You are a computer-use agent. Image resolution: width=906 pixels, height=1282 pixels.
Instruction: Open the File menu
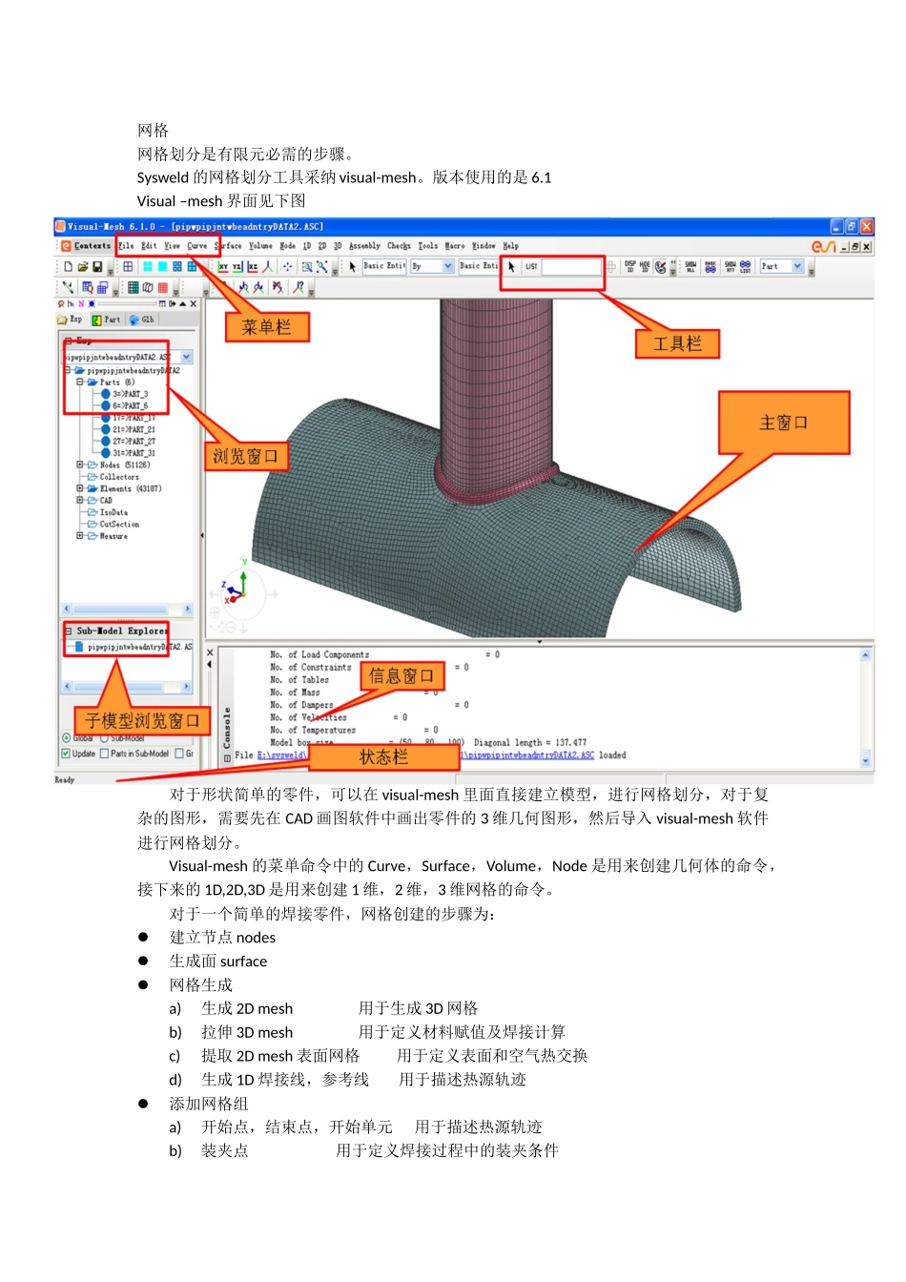point(126,246)
